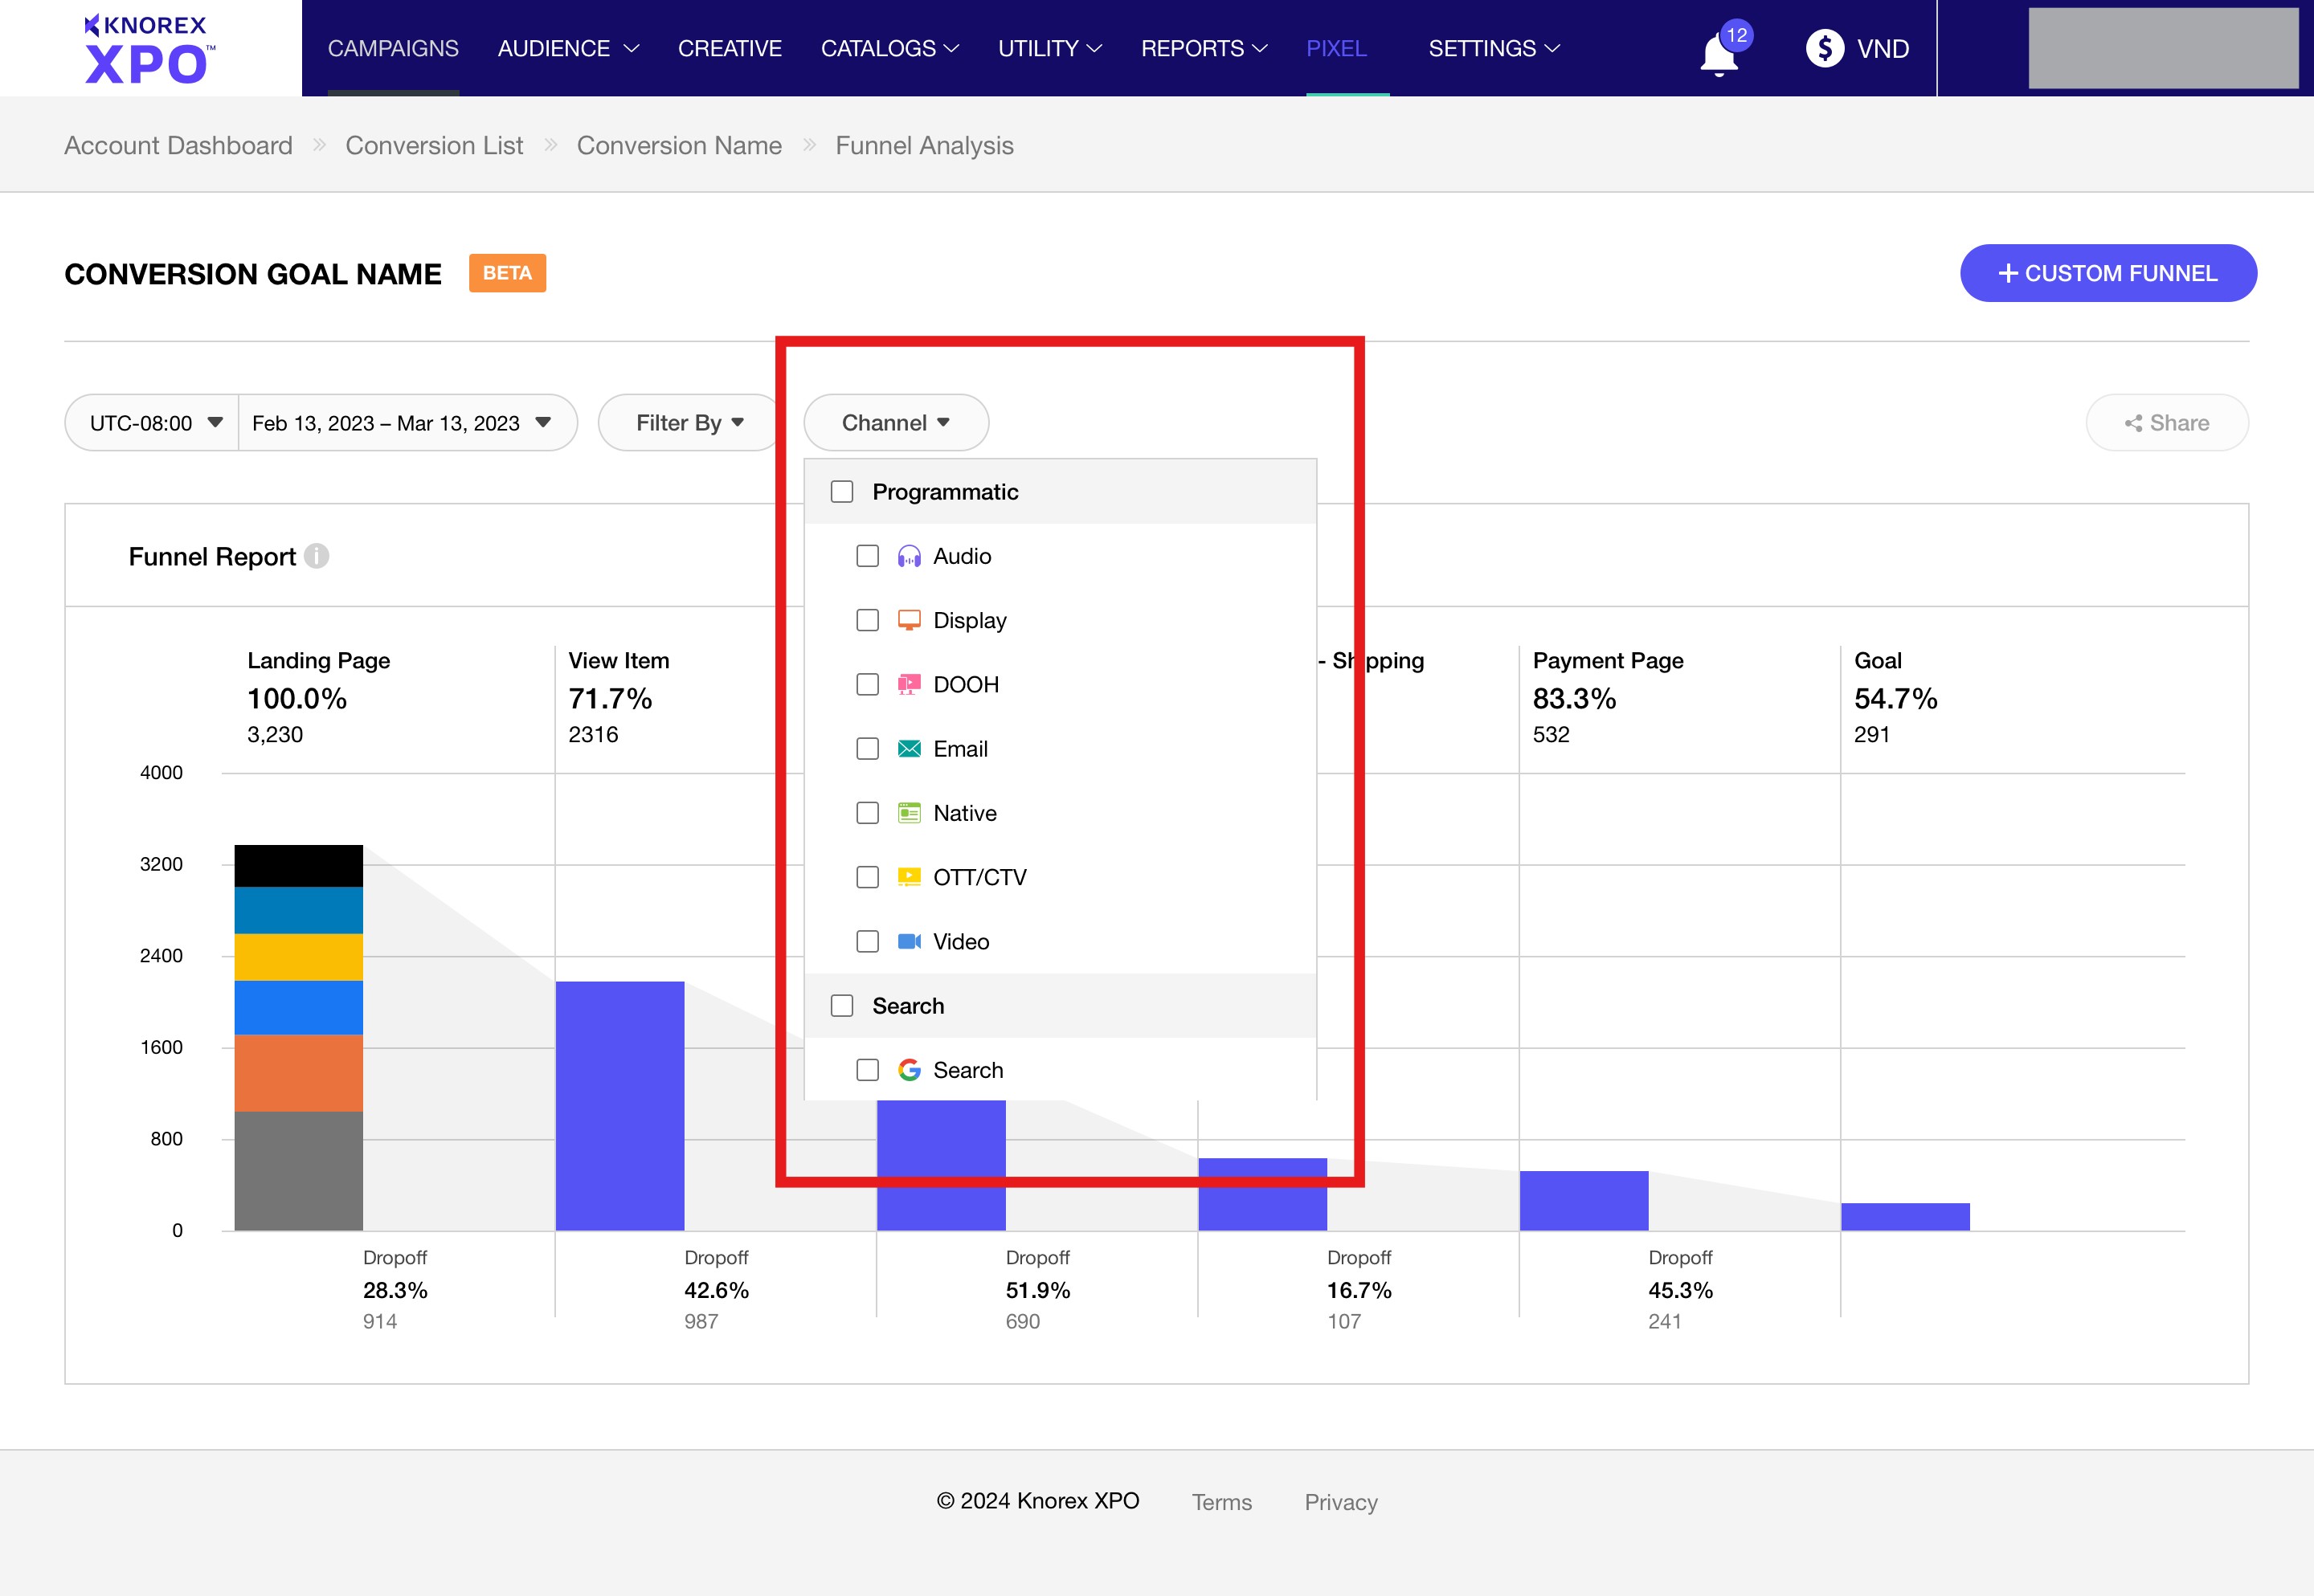This screenshot has width=2314, height=1596.
Task: Collapse the Channel dropdown
Action: point(895,422)
